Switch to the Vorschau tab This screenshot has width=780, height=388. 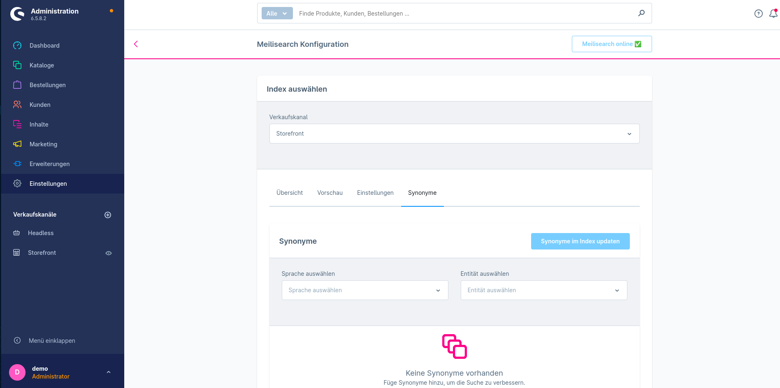330,193
